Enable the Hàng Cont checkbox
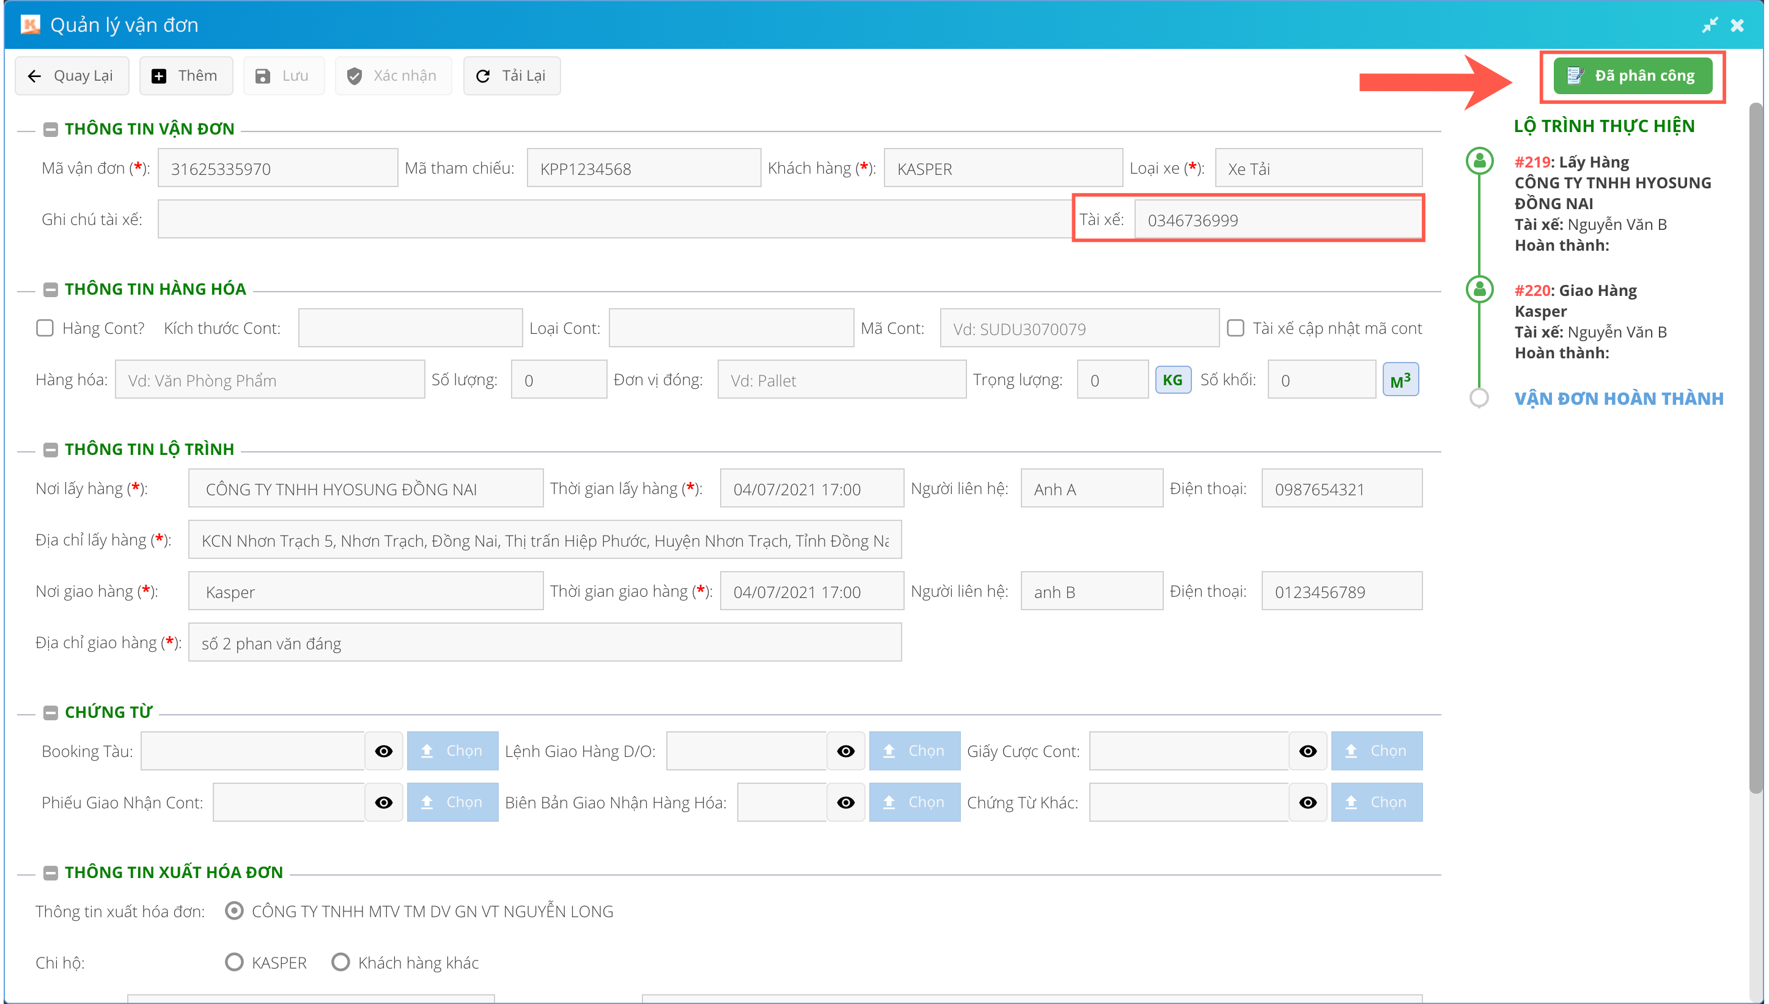 click(x=45, y=328)
